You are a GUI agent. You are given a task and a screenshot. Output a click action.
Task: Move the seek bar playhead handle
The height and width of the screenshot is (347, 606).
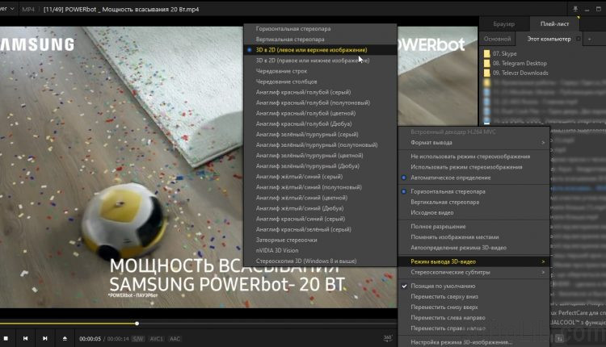(x=137, y=324)
